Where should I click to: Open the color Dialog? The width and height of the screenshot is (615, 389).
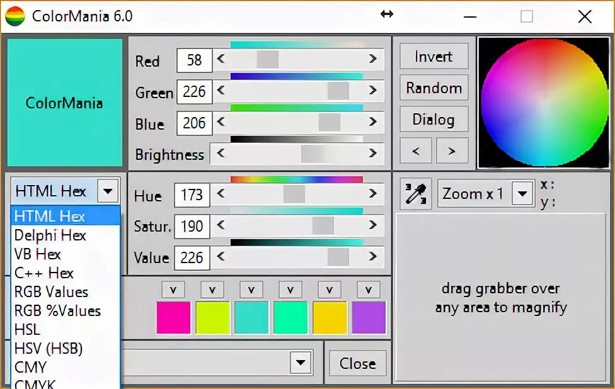[x=434, y=119]
